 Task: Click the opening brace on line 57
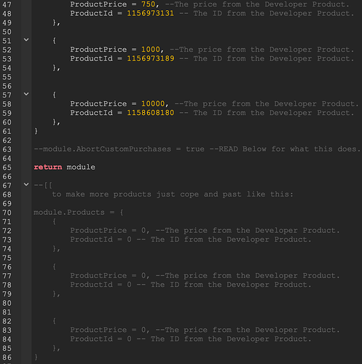[x=54, y=95]
